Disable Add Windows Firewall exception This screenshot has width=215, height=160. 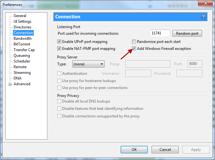click(x=134, y=49)
